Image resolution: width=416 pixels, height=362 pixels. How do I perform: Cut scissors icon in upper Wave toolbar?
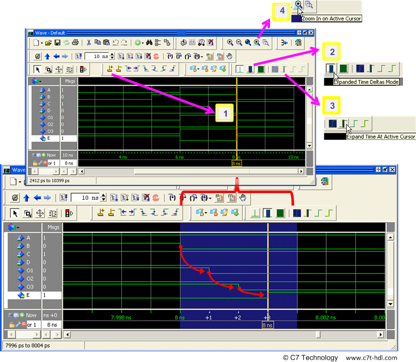[89, 43]
